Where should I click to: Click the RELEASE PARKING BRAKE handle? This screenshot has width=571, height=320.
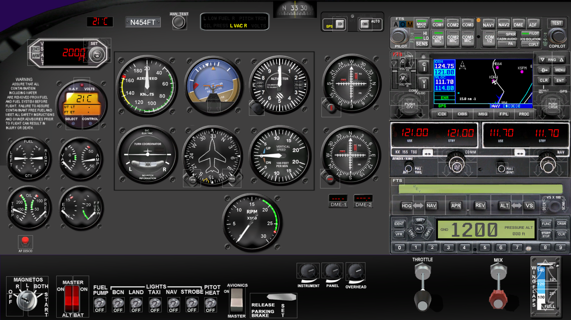click(282, 297)
